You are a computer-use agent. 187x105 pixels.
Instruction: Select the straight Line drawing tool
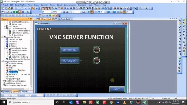tap(180, 27)
